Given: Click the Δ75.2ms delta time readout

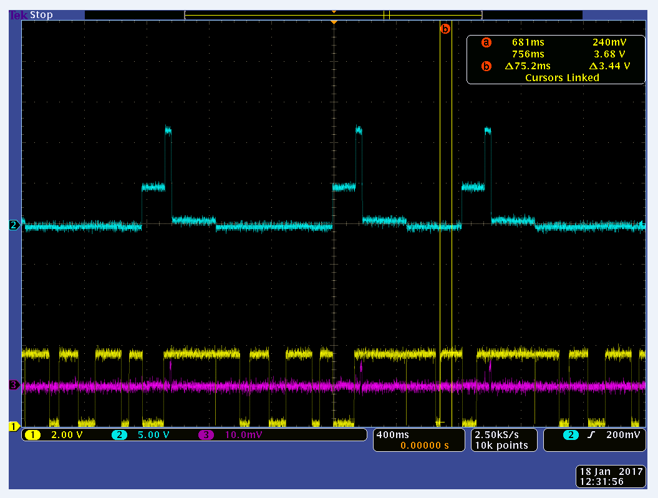Looking at the screenshot, I should pyautogui.click(x=528, y=66).
